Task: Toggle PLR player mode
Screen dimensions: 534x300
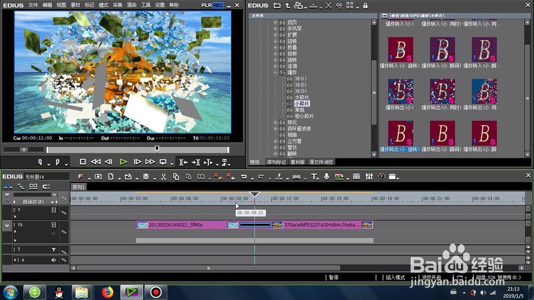Action: [206, 5]
